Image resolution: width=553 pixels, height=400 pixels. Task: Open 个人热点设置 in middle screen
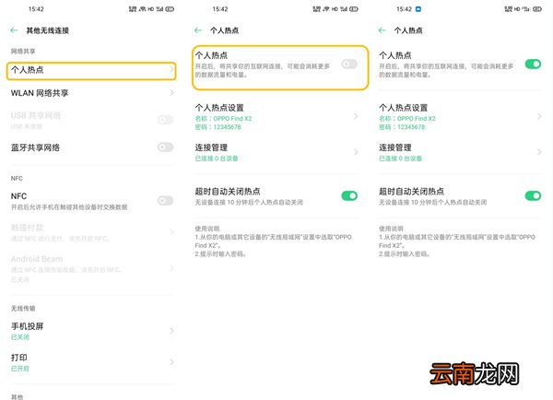point(276,116)
